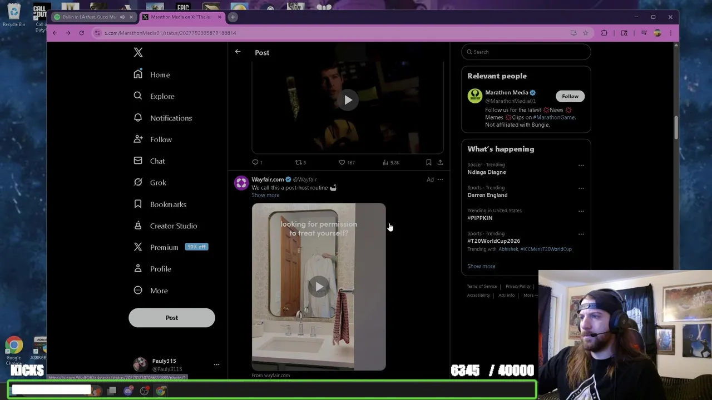The image size is (712, 400).
Task: Open Chat in the sidebar
Action: (x=150, y=161)
